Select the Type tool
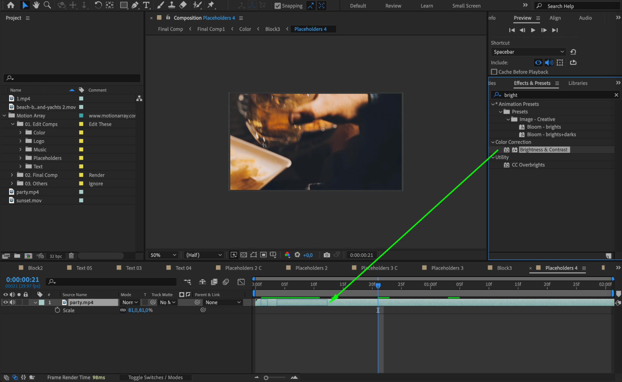This screenshot has width=622, height=382. point(146,5)
